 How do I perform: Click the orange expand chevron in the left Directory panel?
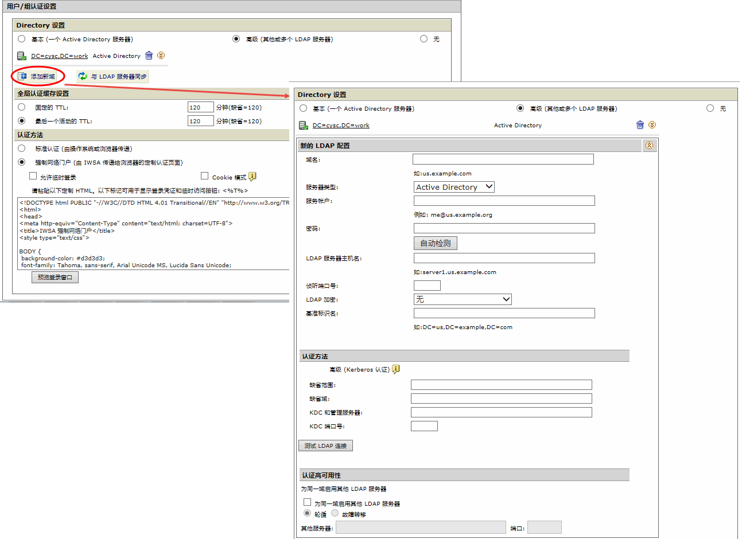(161, 56)
